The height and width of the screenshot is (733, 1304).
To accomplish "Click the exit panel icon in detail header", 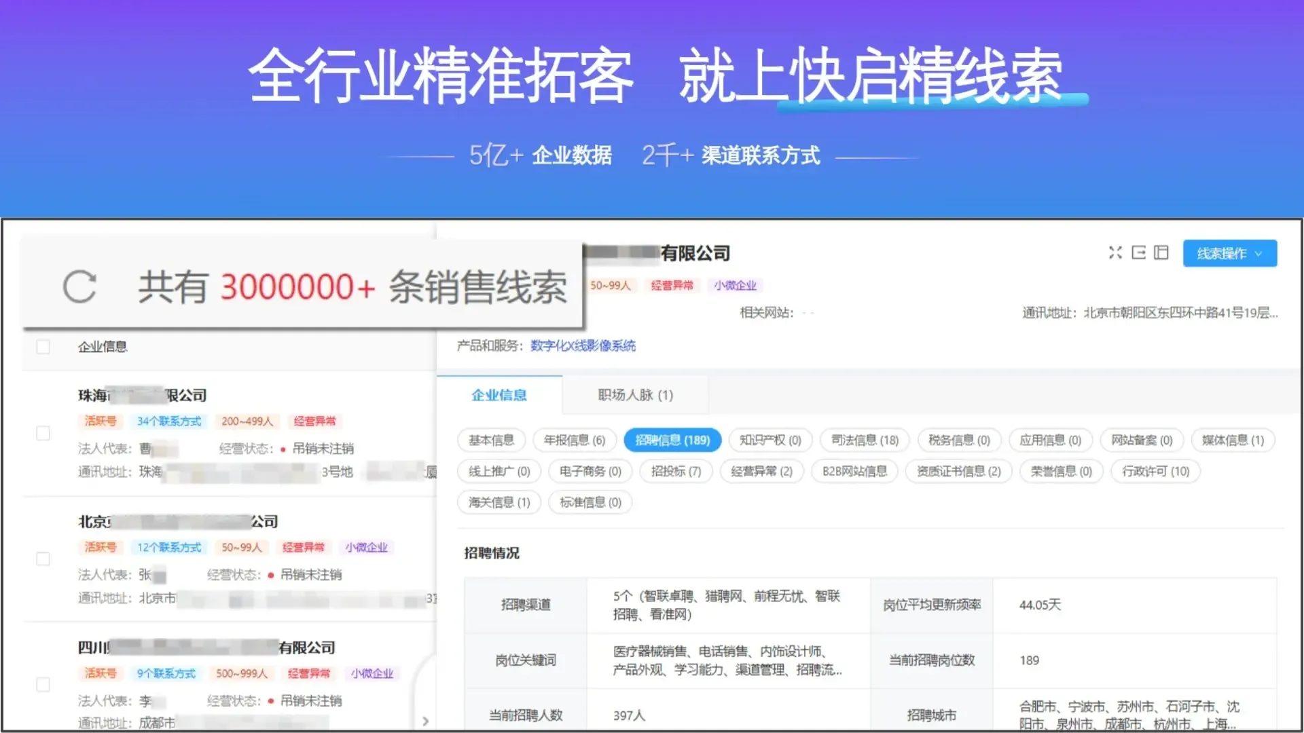I will point(1138,252).
